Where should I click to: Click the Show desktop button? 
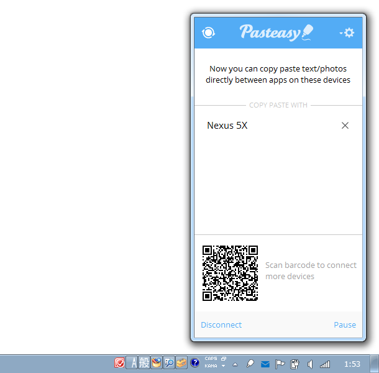(x=375, y=364)
